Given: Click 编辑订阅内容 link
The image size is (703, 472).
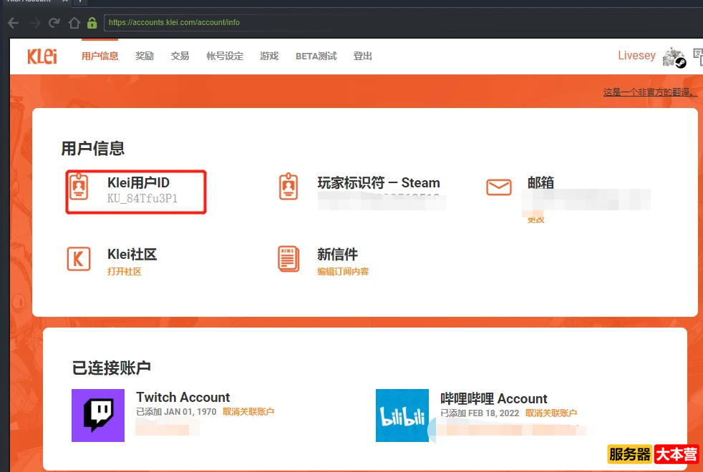Looking at the screenshot, I should pyautogui.click(x=343, y=272).
